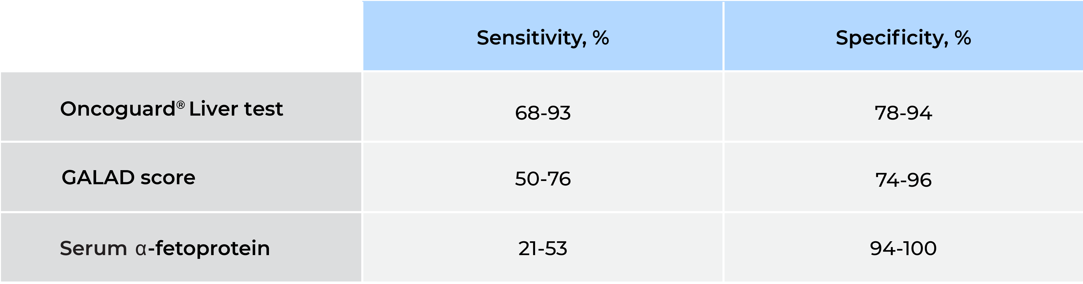Click the percent sign in Specificity header
The width and height of the screenshot is (1083, 284).
[x=963, y=38]
